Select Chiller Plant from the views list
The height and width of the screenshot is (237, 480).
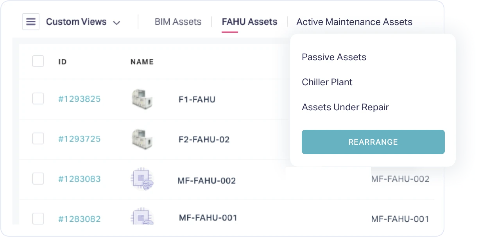point(327,82)
